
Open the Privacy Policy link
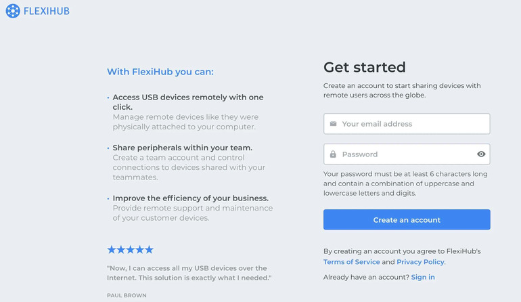pyautogui.click(x=420, y=262)
